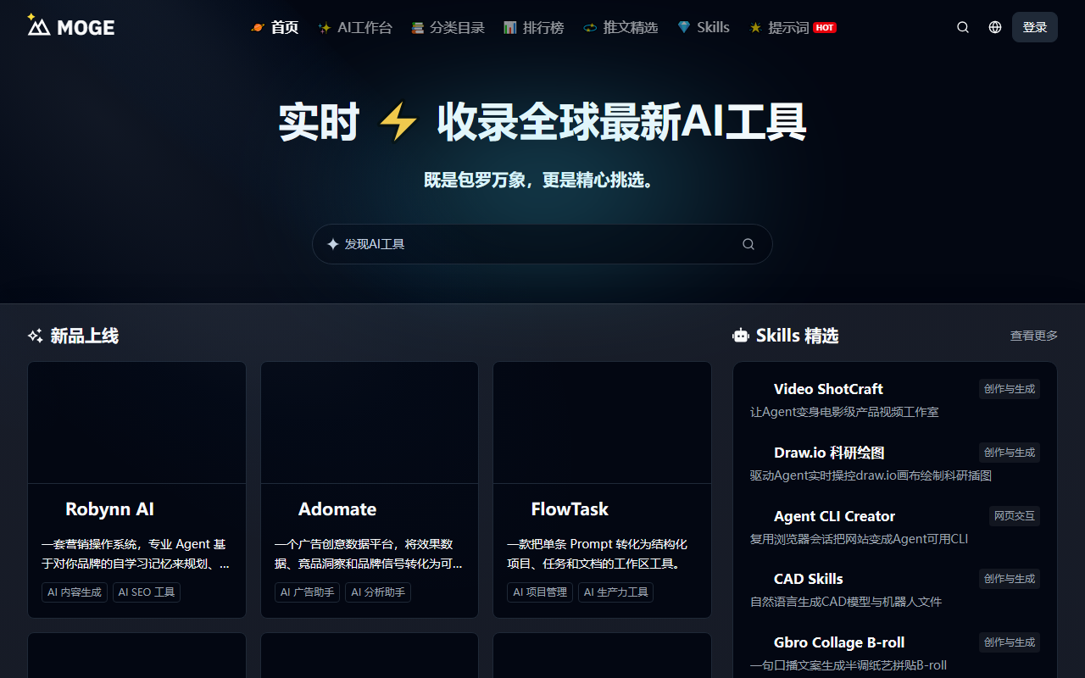This screenshot has height=678, width=1085.
Task: Click the MOGE logo
Action: click(71, 26)
